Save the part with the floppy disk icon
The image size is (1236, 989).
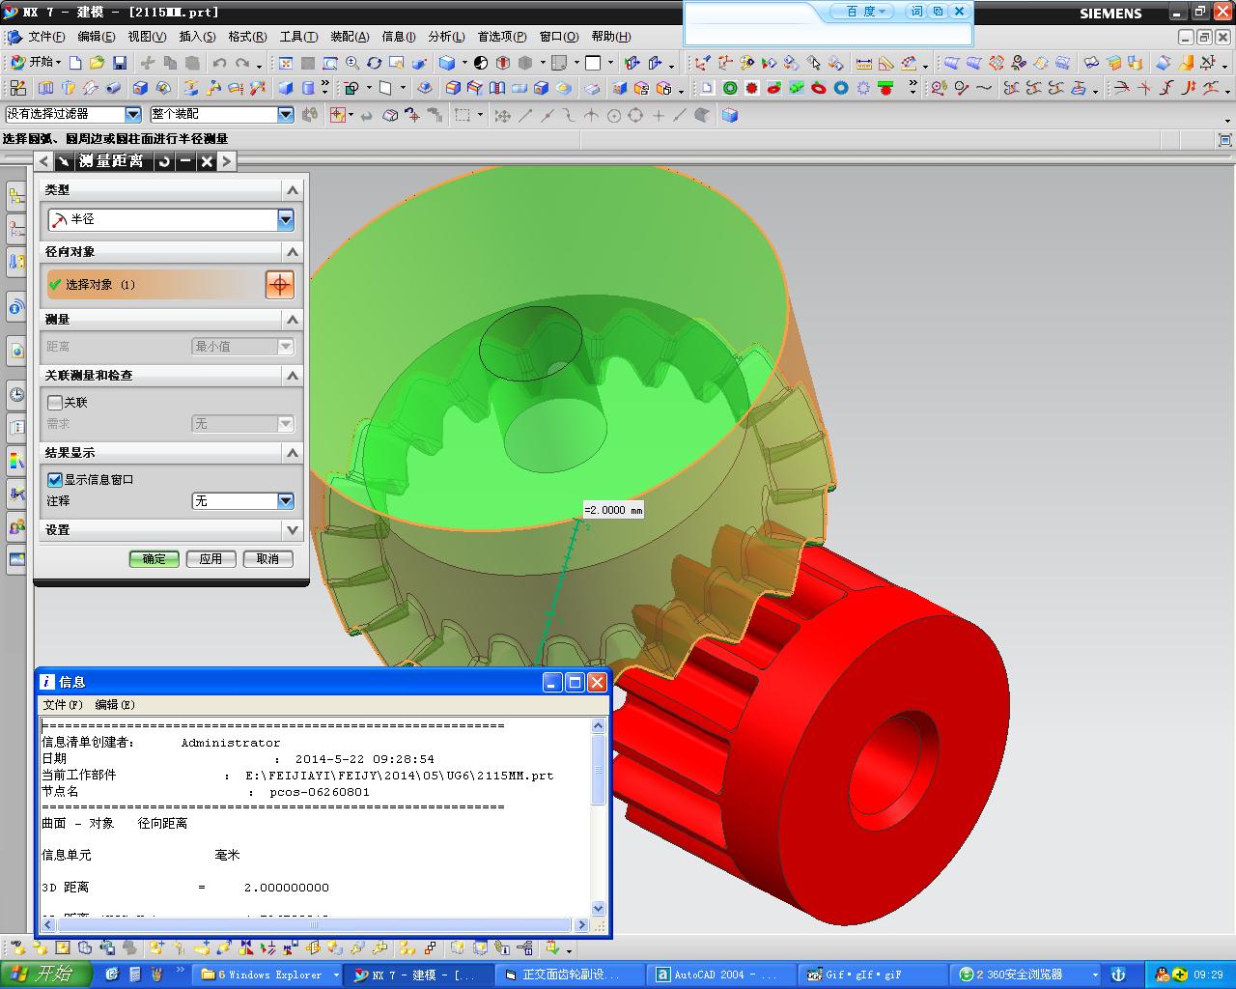pos(120,63)
